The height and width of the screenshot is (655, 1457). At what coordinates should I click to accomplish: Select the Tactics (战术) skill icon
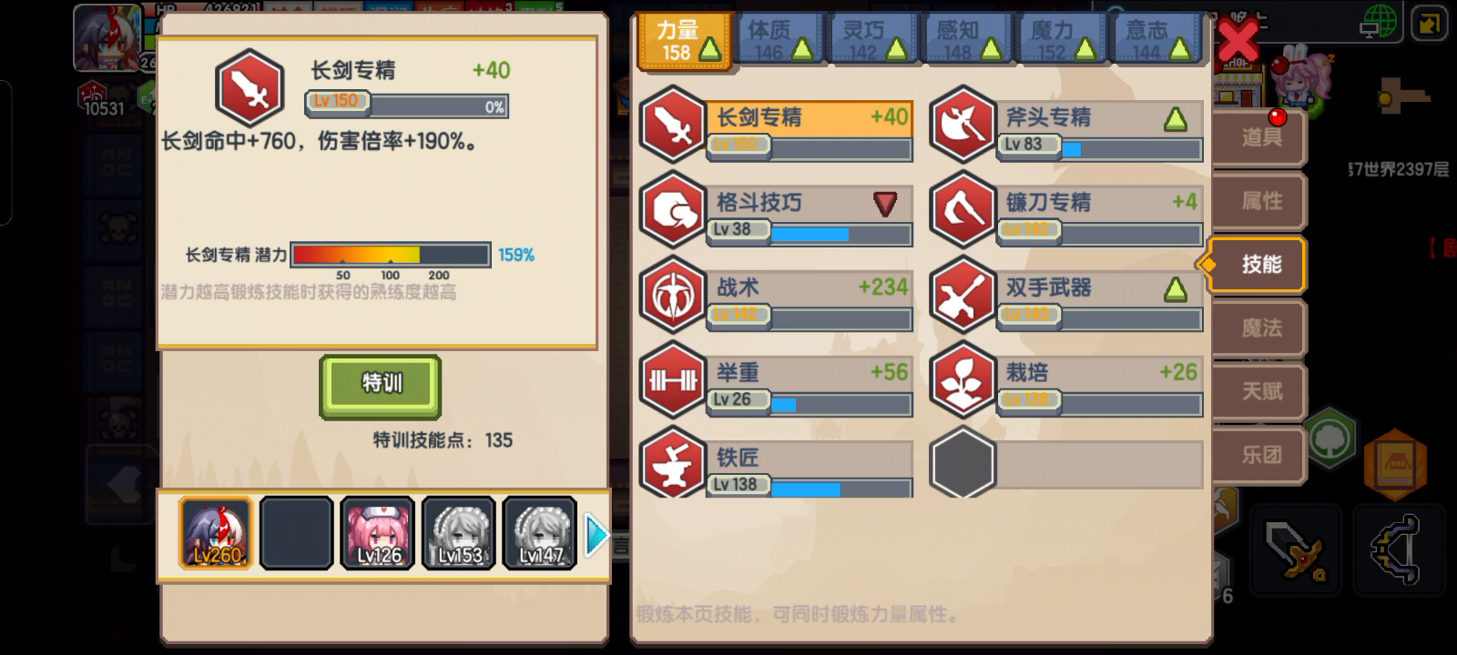tap(673, 296)
